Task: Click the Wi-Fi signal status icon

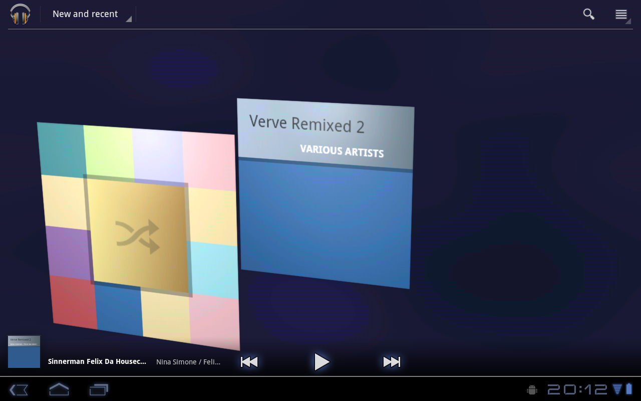Action: (617, 389)
